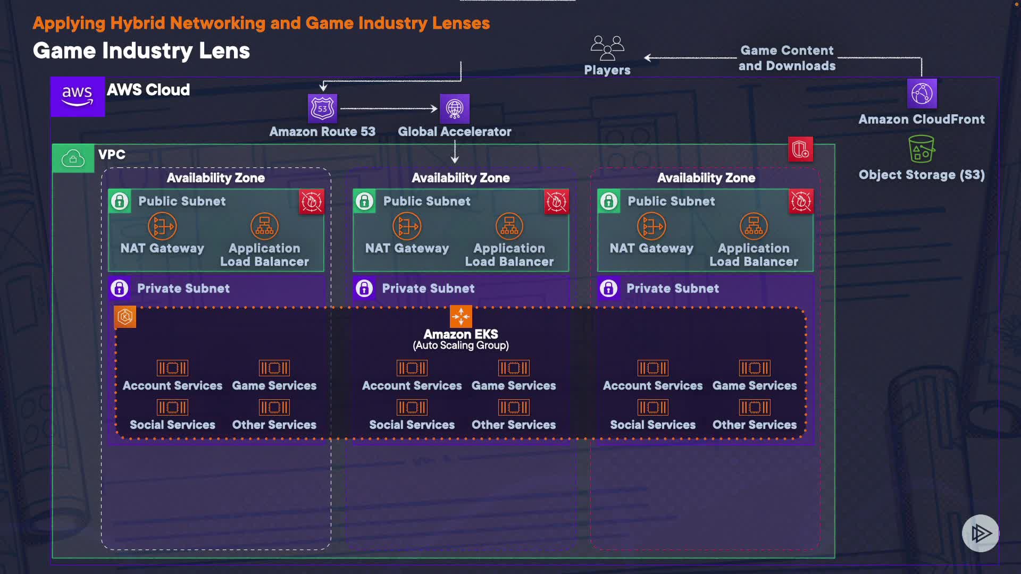This screenshot has height=574, width=1021.
Task: Click the Kubernetes cluster icon in EKS box
Action: [125, 317]
